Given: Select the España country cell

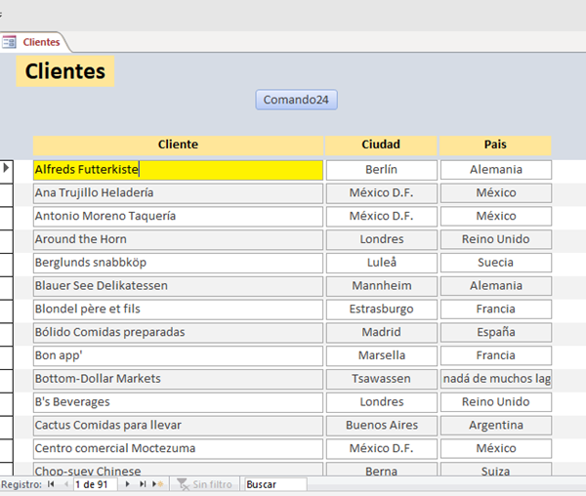Looking at the screenshot, I should pos(495,332).
